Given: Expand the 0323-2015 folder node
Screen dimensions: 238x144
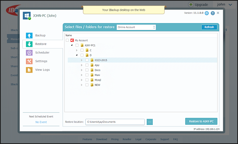Looking at the screenshot, I should tap(82, 60).
